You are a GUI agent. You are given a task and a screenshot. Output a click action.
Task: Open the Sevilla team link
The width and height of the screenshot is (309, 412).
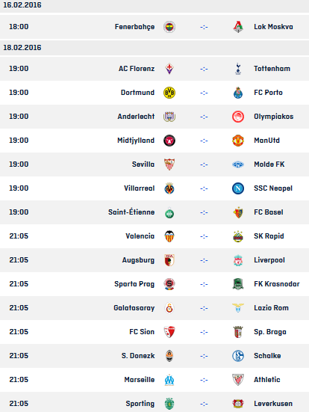point(143,165)
